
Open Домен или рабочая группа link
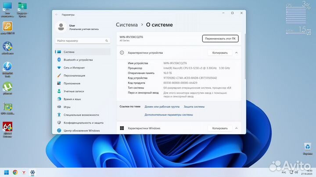[x=162, y=107]
